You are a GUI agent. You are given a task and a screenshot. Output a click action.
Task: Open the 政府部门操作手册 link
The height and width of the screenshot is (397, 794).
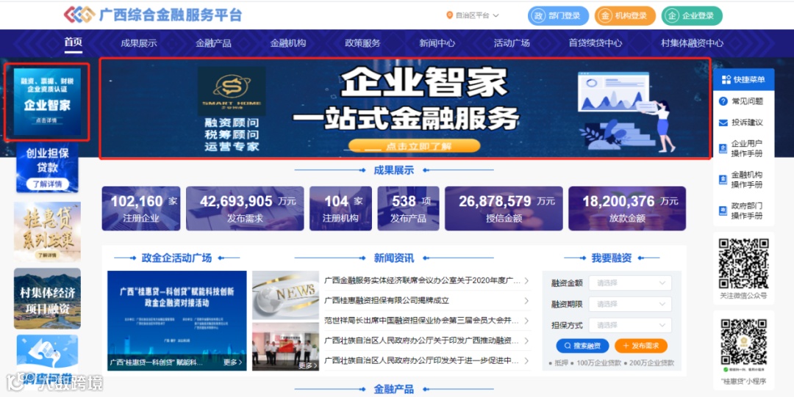pos(747,211)
